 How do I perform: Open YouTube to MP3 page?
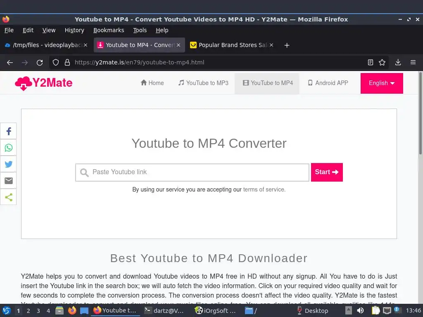(203, 83)
